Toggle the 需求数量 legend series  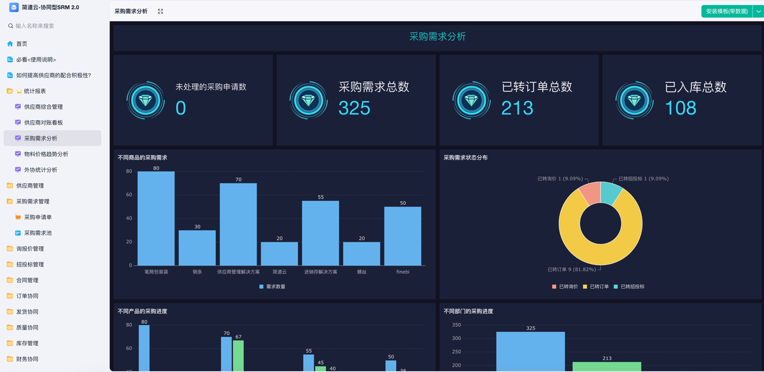tap(272, 287)
